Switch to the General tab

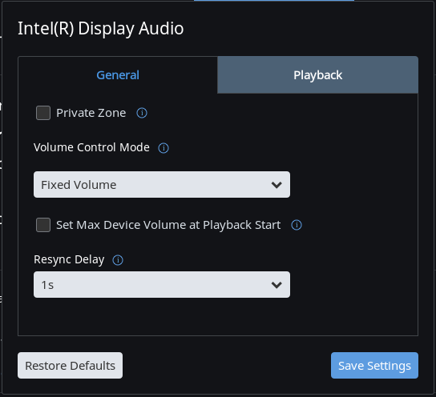tap(118, 75)
